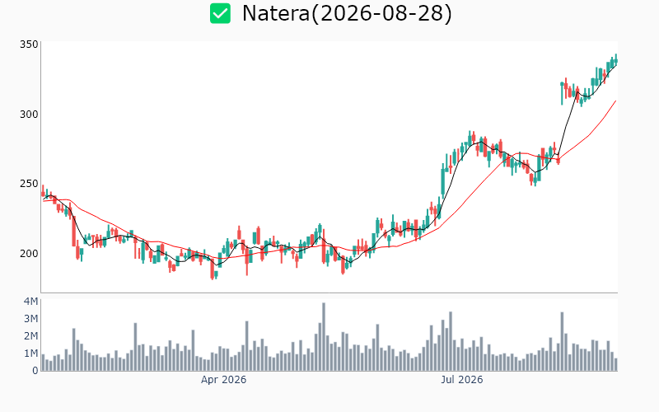Image resolution: width=659 pixels, height=412 pixels.
Task: Click the Apr 2026 date axis label
Action: tap(223, 380)
